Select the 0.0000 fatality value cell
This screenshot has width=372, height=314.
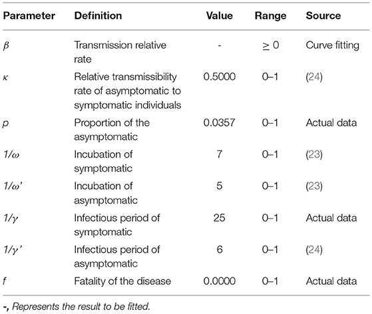(x=220, y=281)
